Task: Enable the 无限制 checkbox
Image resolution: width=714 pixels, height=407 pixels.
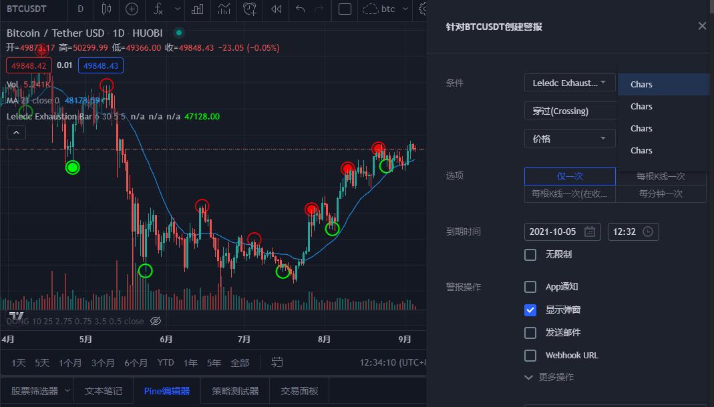Action: [x=530, y=254]
